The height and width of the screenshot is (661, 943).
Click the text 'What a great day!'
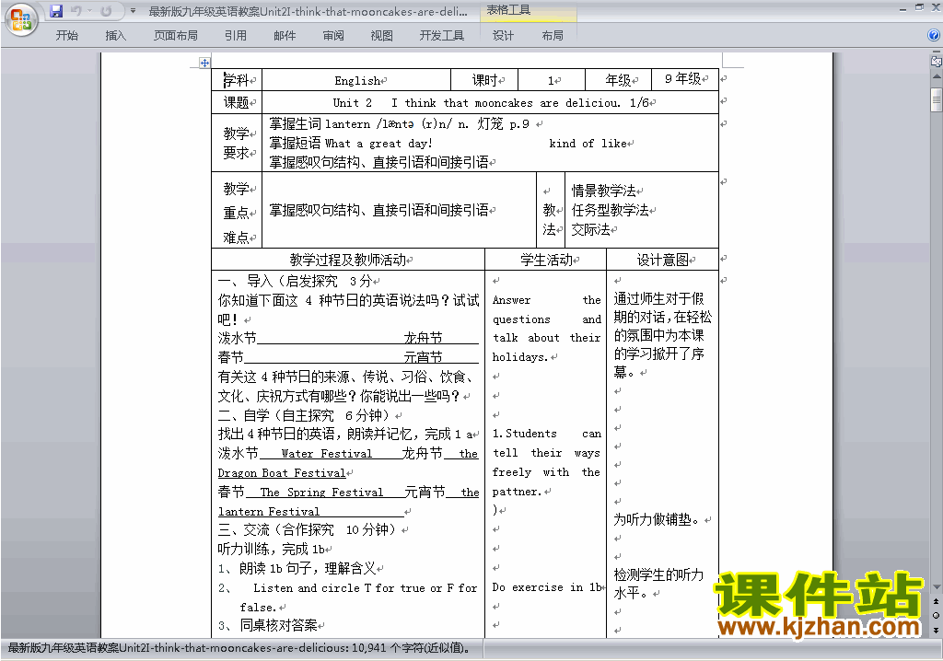coord(378,143)
